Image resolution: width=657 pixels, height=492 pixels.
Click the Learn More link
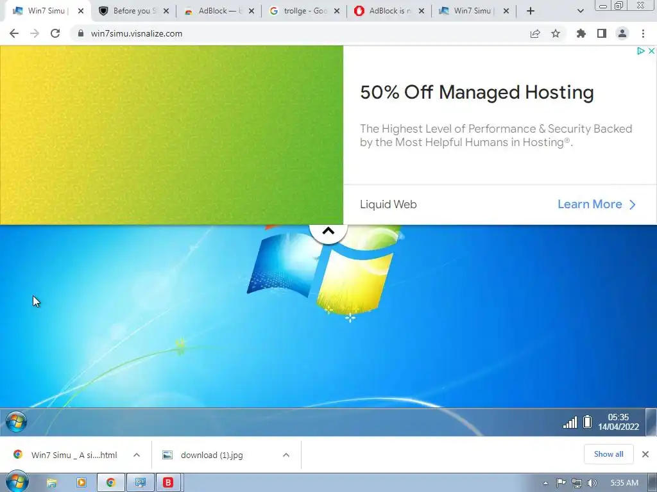[596, 204]
